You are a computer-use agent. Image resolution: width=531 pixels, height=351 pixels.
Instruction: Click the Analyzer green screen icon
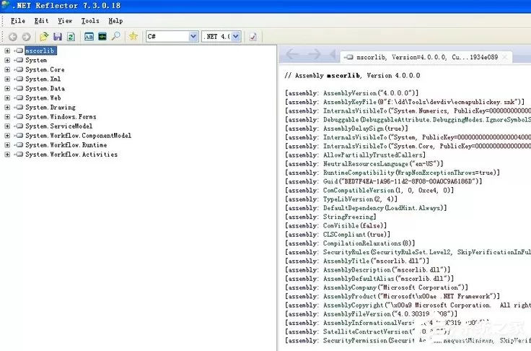click(102, 36)
